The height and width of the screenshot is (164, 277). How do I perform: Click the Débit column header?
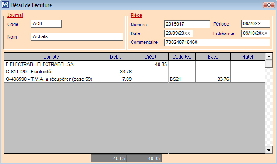(x=115, y=57)
